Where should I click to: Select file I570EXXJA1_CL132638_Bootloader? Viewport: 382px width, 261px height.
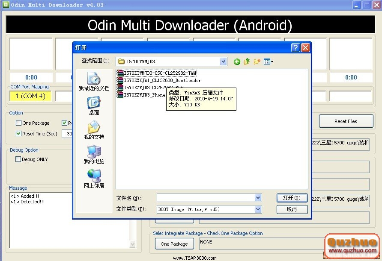click(162, 80)
